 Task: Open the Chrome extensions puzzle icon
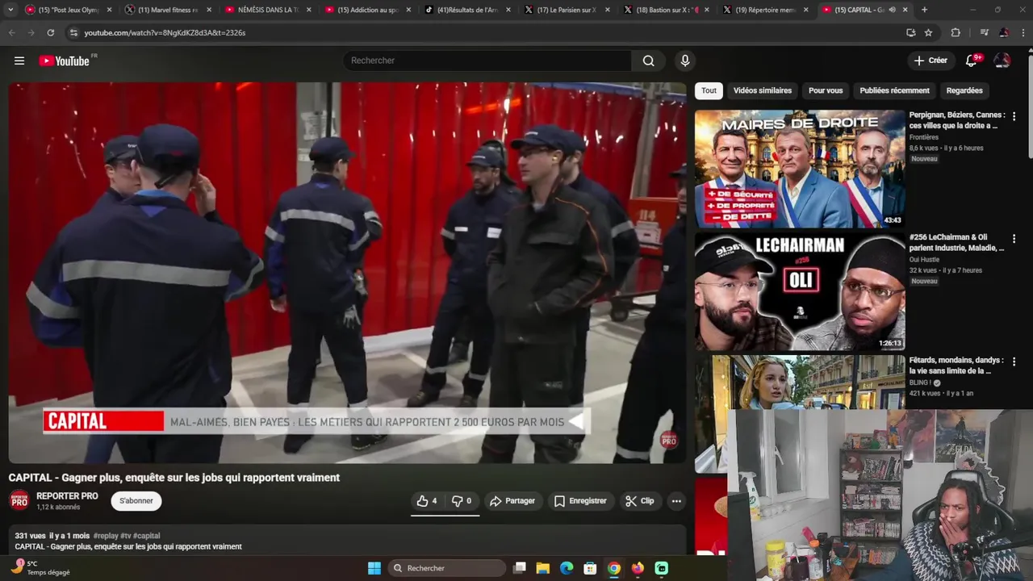[956, 32]
